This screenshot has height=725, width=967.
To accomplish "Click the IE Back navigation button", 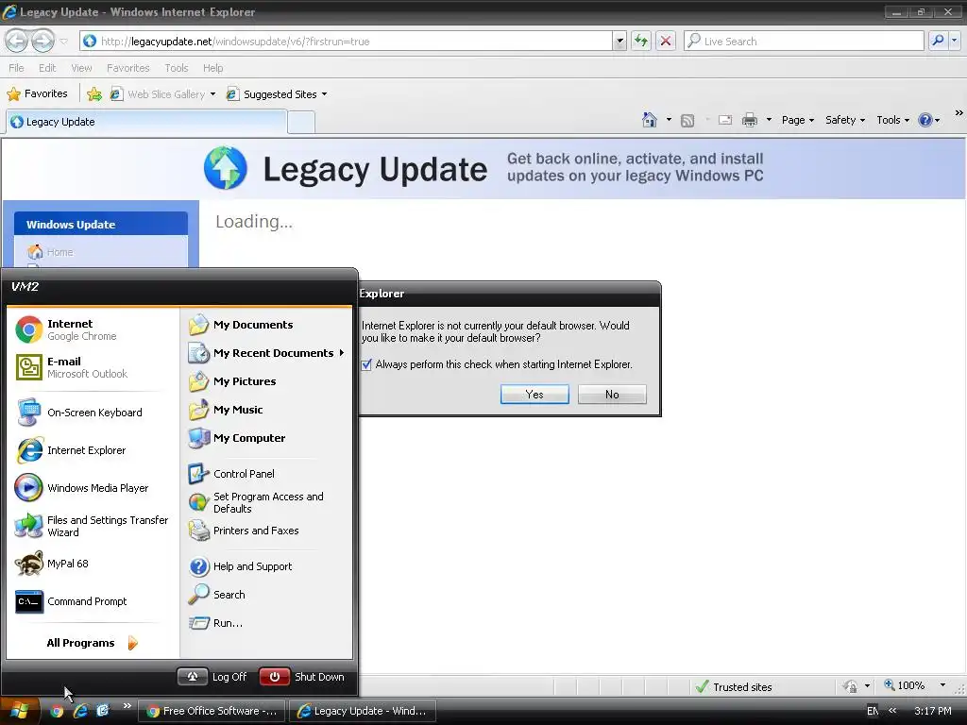I will 17,42.
